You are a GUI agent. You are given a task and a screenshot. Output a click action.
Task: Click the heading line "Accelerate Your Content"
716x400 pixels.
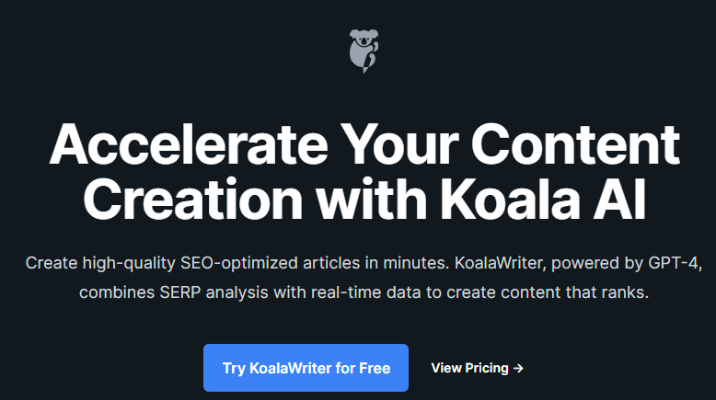pyautogui.click(x=364, y=145)
